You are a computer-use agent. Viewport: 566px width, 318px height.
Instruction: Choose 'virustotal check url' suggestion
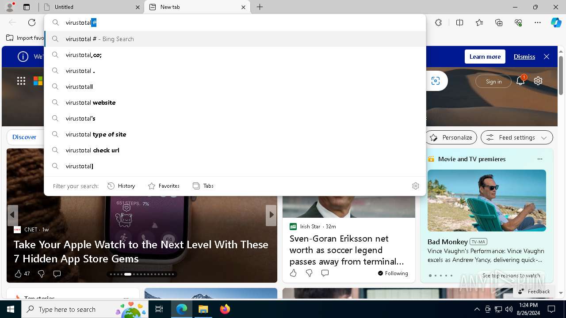tap(235, 150)
